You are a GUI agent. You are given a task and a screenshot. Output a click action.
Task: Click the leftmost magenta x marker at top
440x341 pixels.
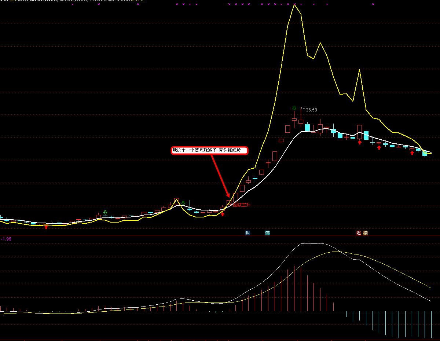[x=73, y=4]
